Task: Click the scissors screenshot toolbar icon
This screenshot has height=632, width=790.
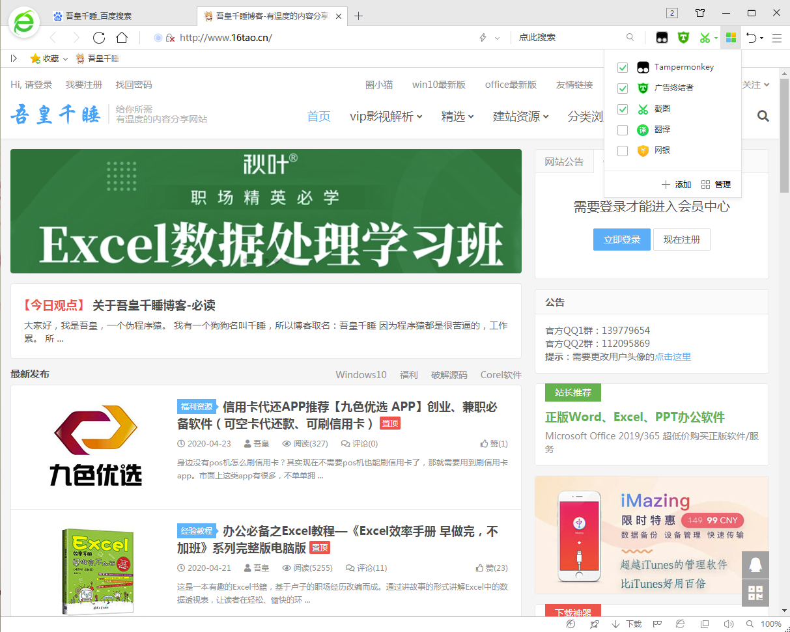Action: [704, 38]
